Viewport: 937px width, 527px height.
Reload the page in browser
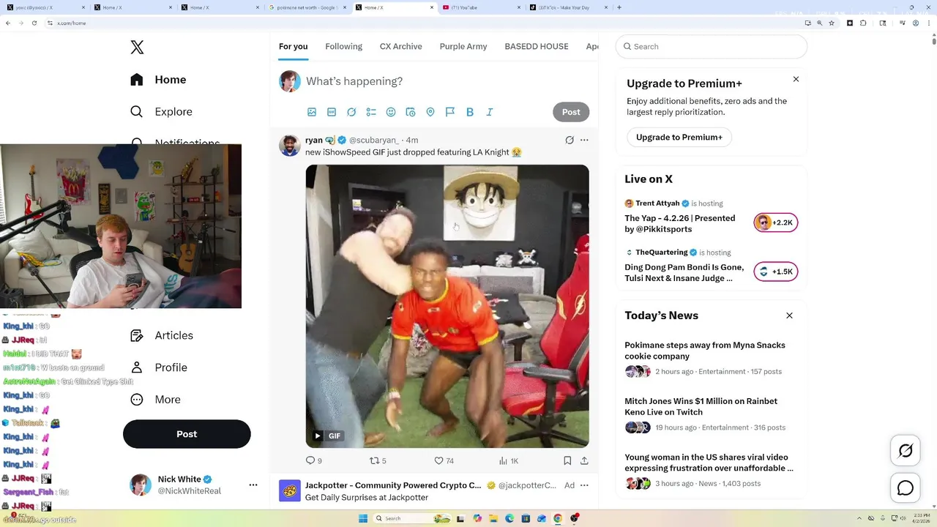tap(35, 23)
